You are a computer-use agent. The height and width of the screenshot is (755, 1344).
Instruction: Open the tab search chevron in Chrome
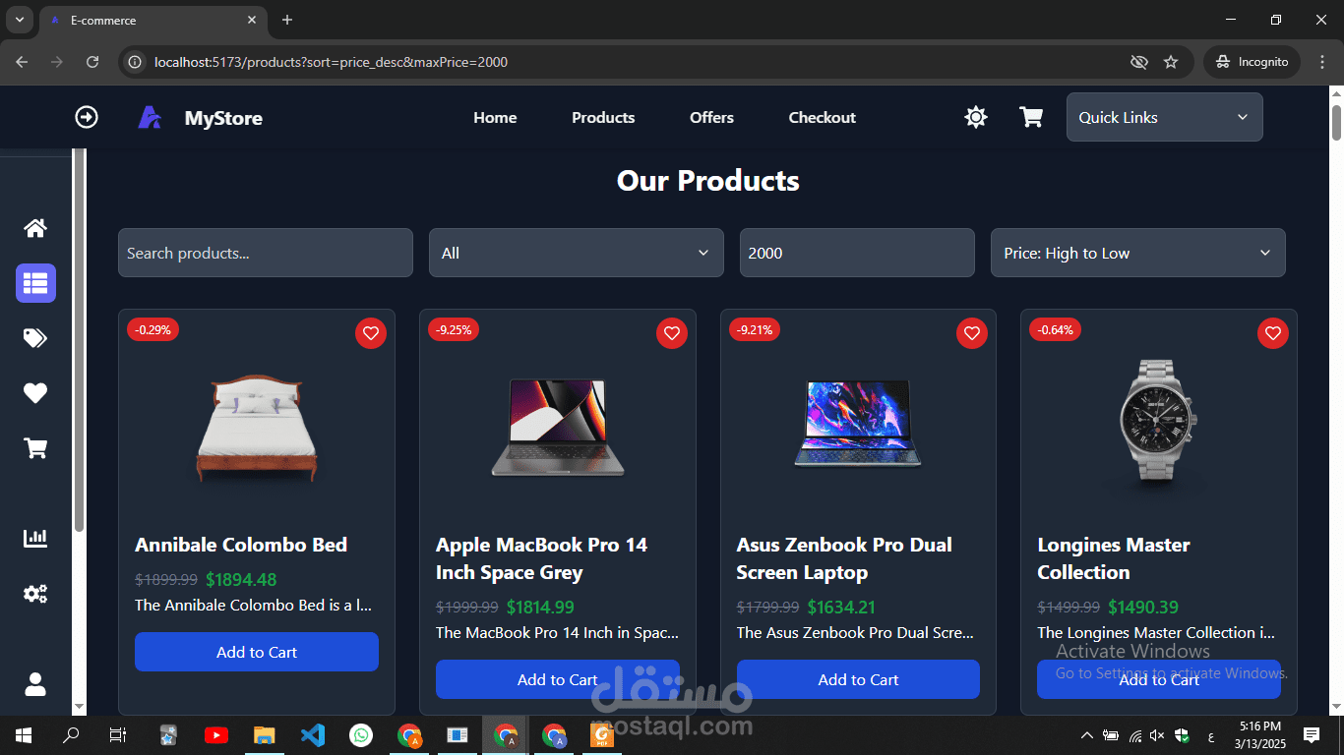pyautogui.click(x=20, y=20)
